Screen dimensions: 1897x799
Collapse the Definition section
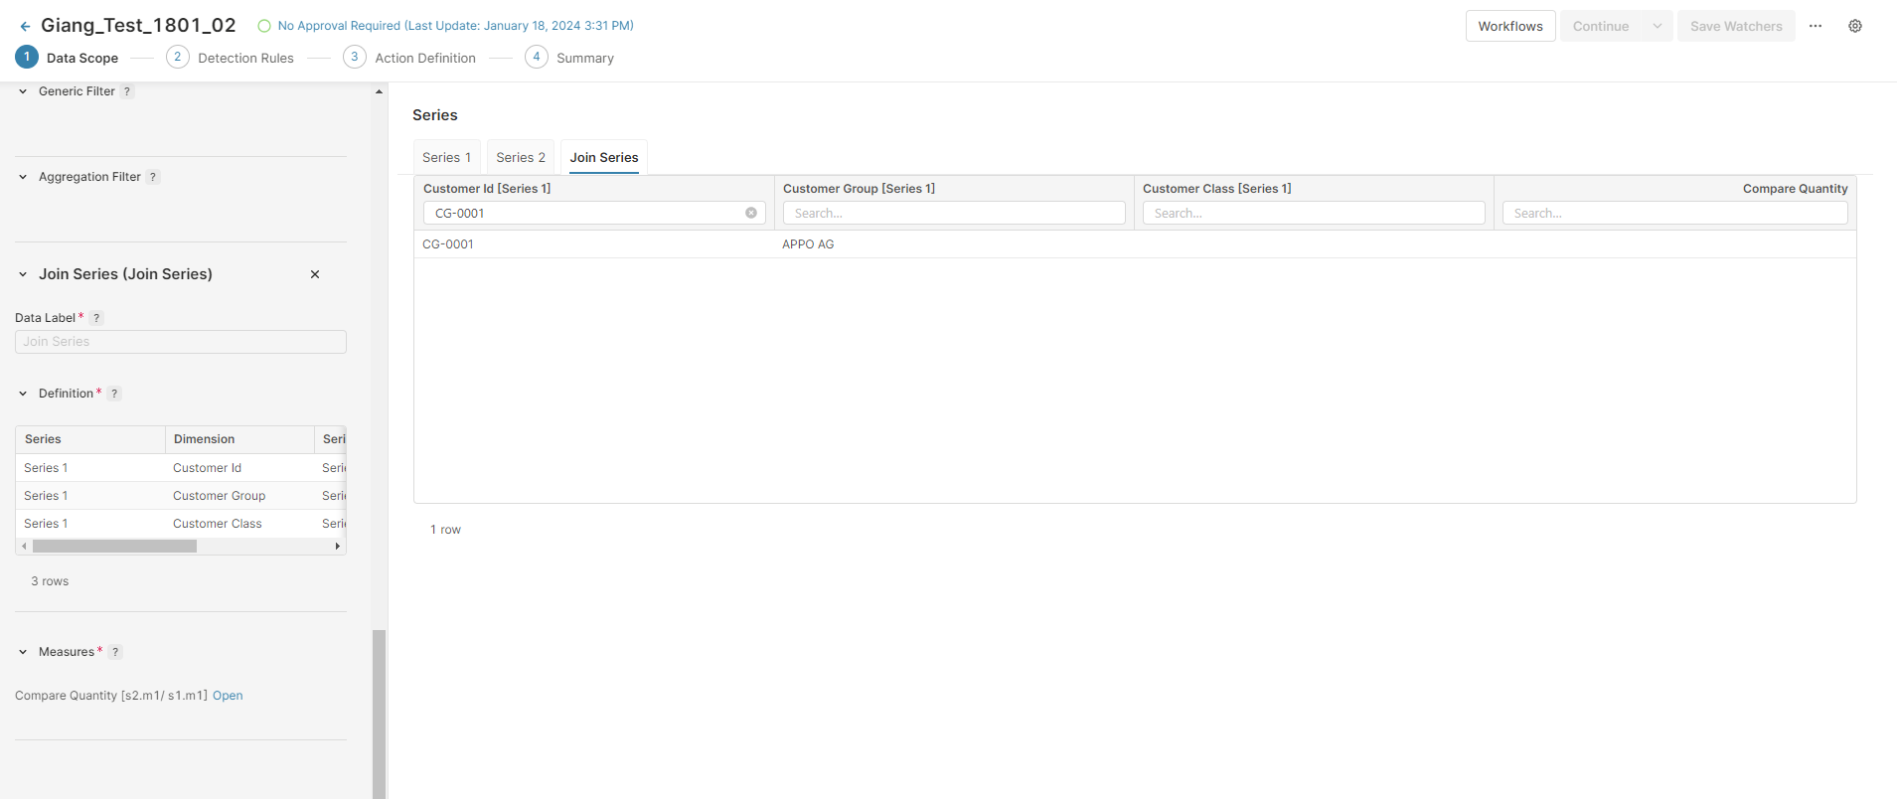[x=23, y=394]
